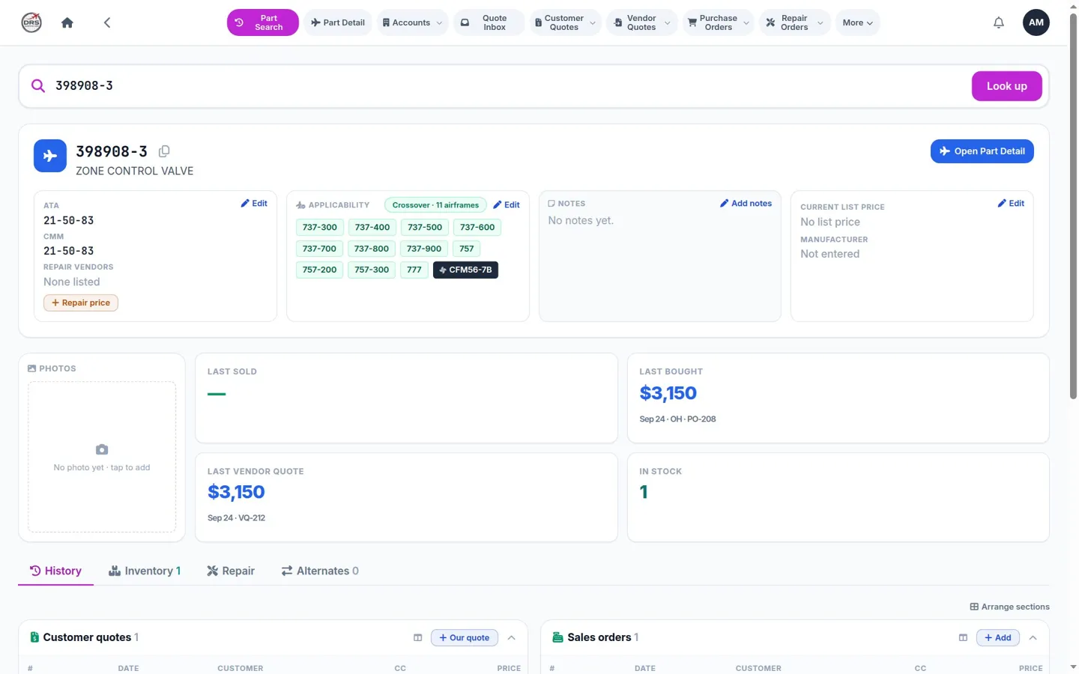Edit the current list price

point(1011,204)
